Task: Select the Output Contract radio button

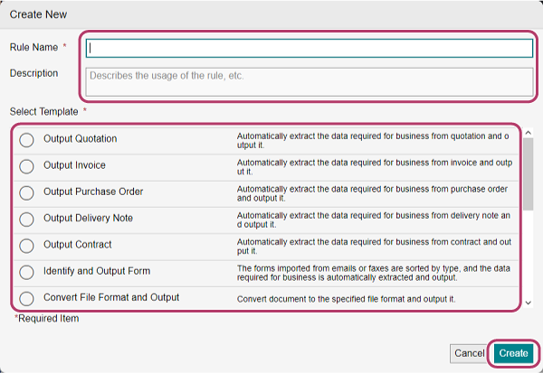Action: [x=27, y=246]
